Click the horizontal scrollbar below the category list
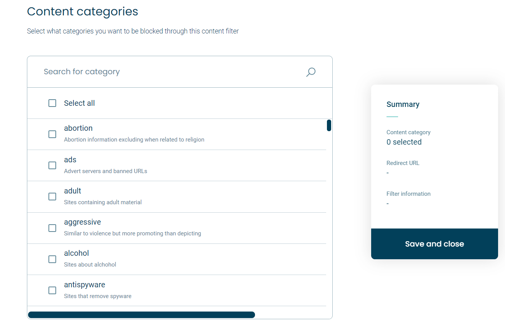Screen dimensions: 505x325 coord(142,315)
